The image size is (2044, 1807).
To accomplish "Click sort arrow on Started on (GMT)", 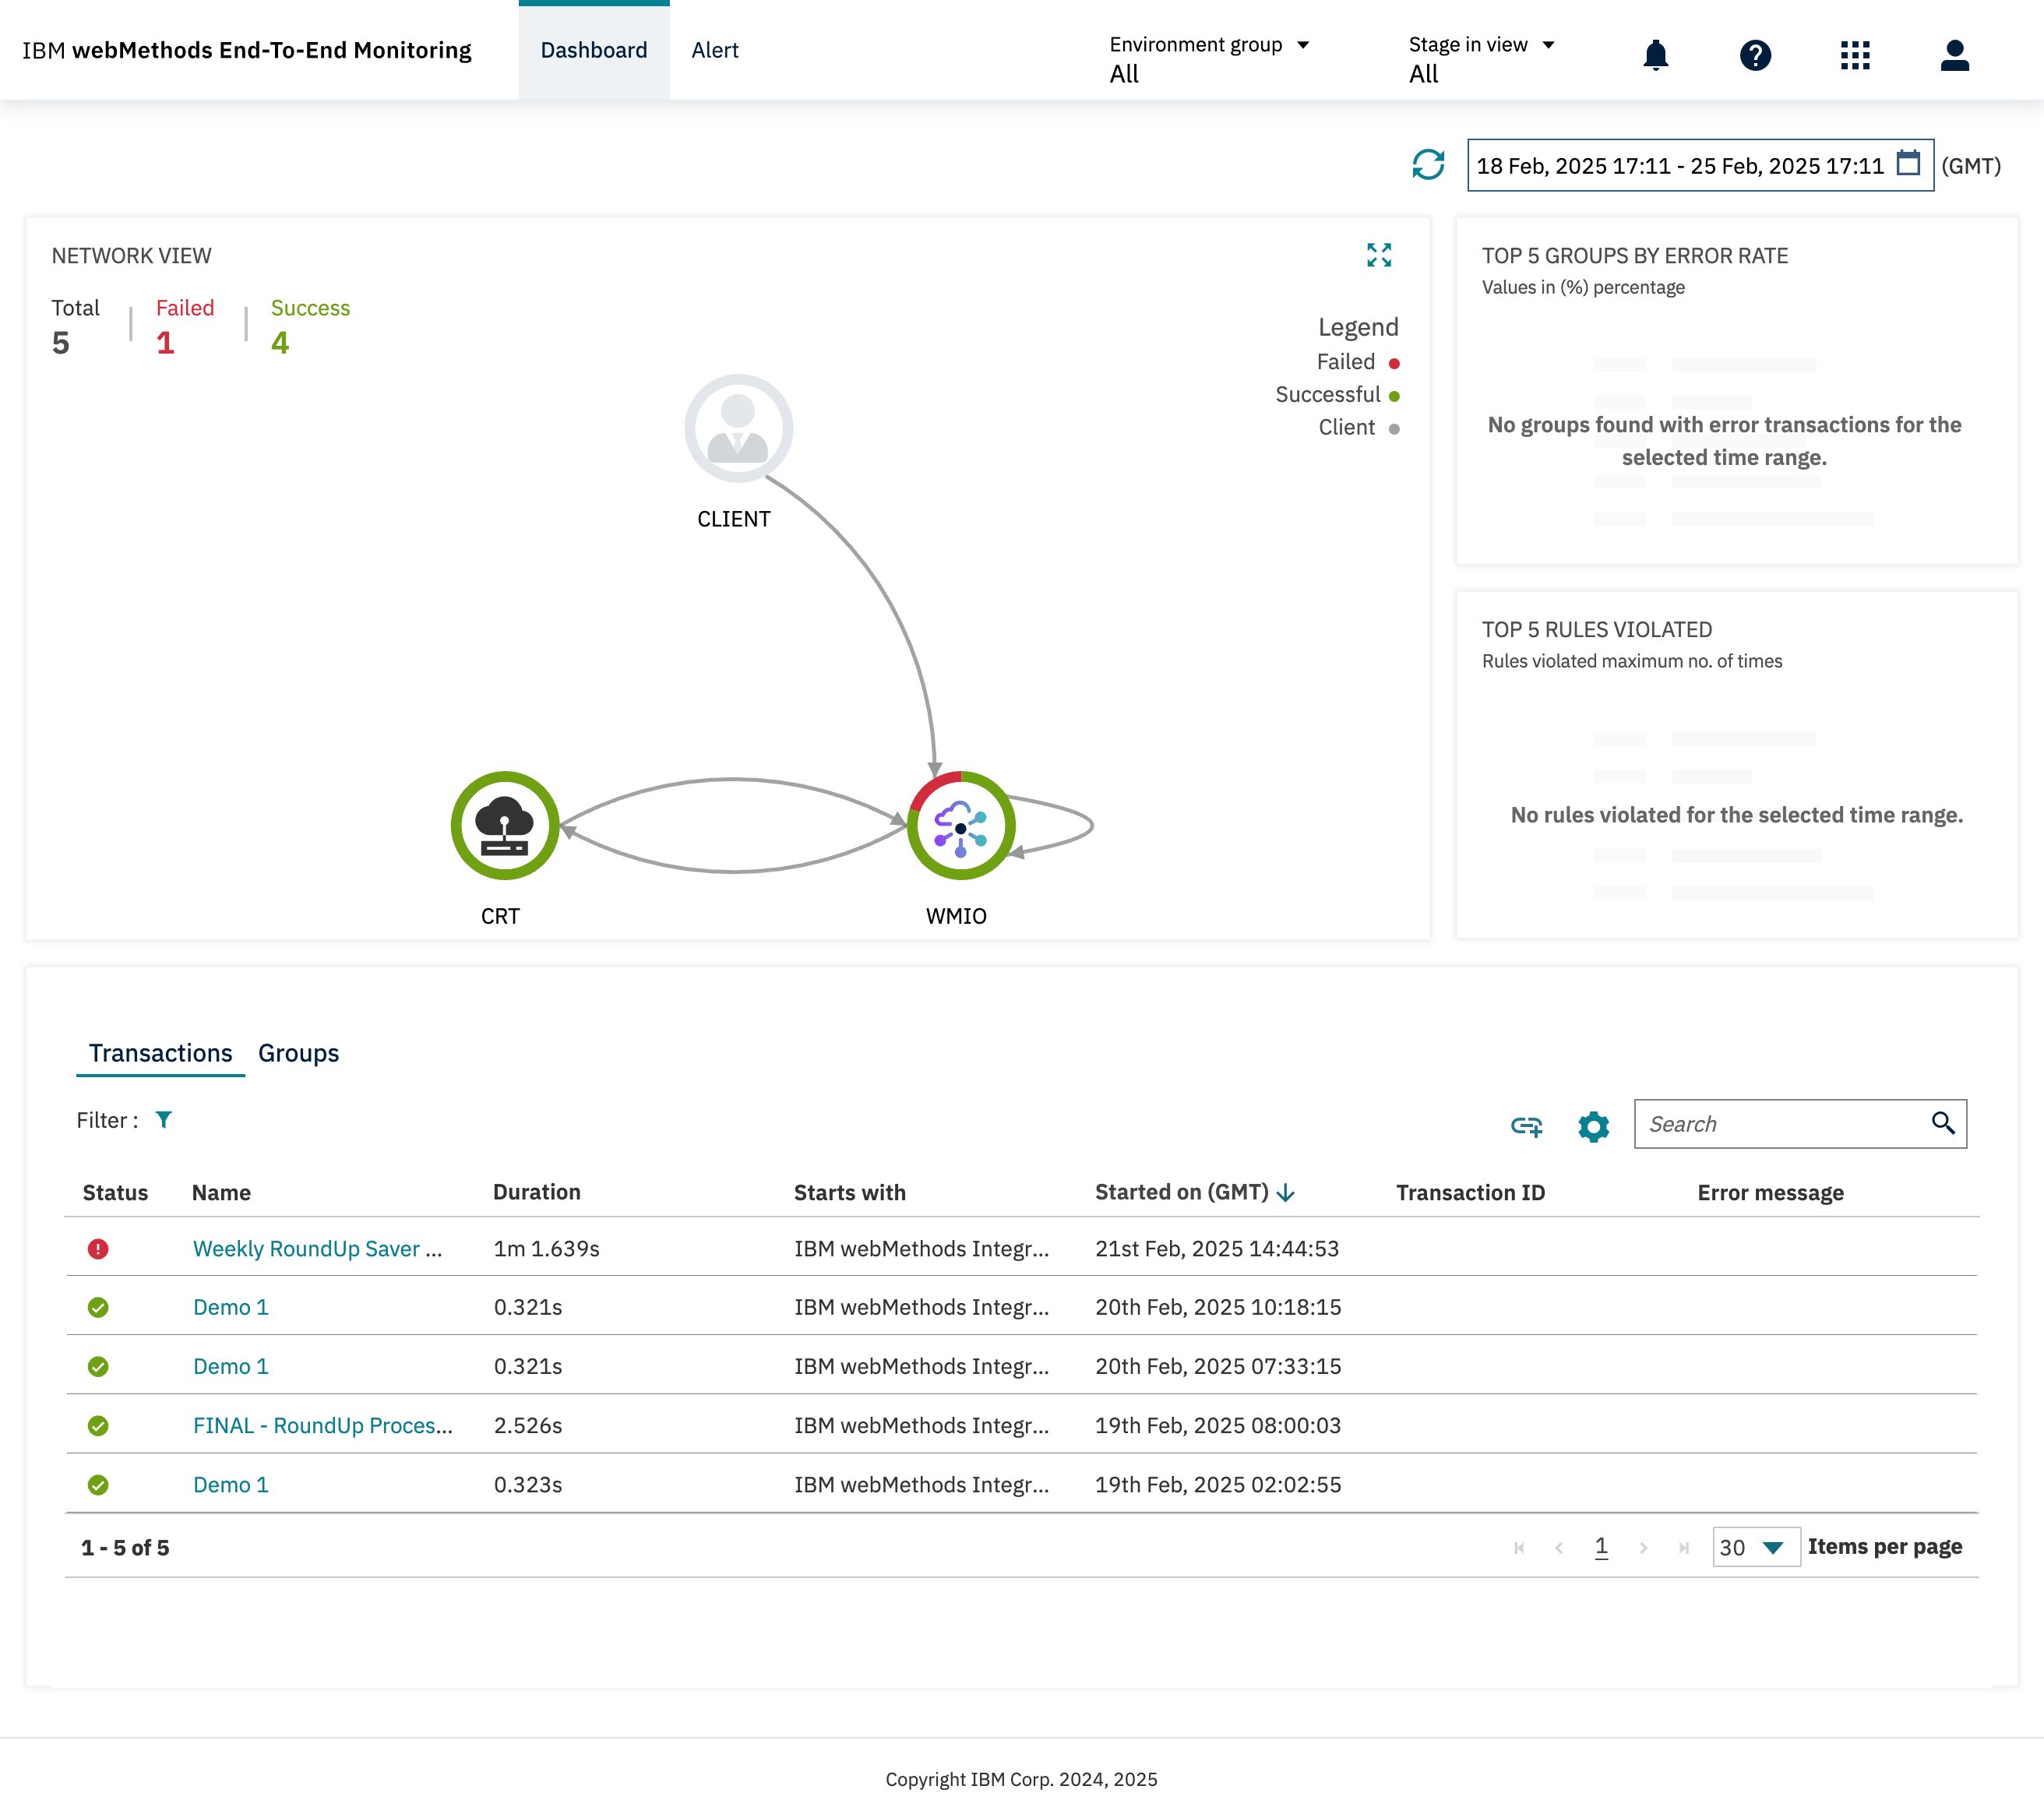I will [x=1286, y=1192].
